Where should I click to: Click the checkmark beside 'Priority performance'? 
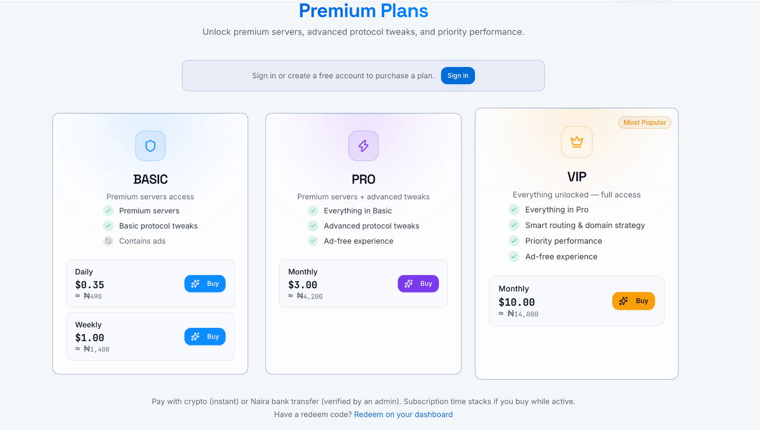coord(514,241)
